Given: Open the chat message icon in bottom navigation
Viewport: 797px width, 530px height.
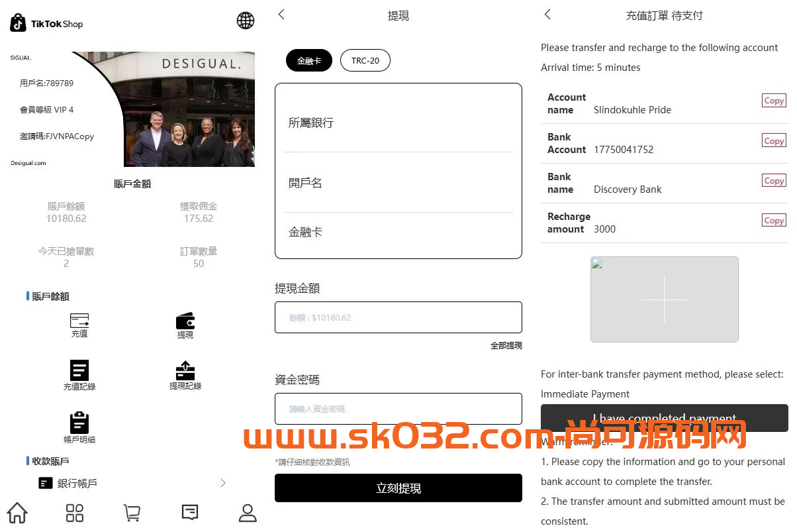Looking at the screenshot, I should click(190, 512).
